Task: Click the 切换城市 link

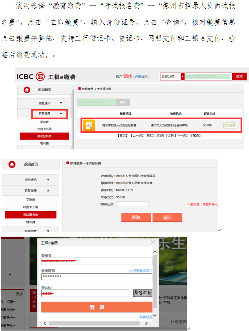Action: [141, 77]
